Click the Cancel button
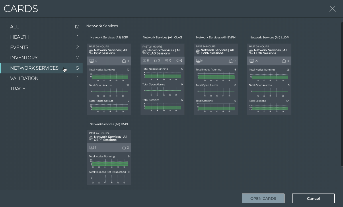Image resolution: width=343 pixels, height=207 pixels. click(313, 198)
